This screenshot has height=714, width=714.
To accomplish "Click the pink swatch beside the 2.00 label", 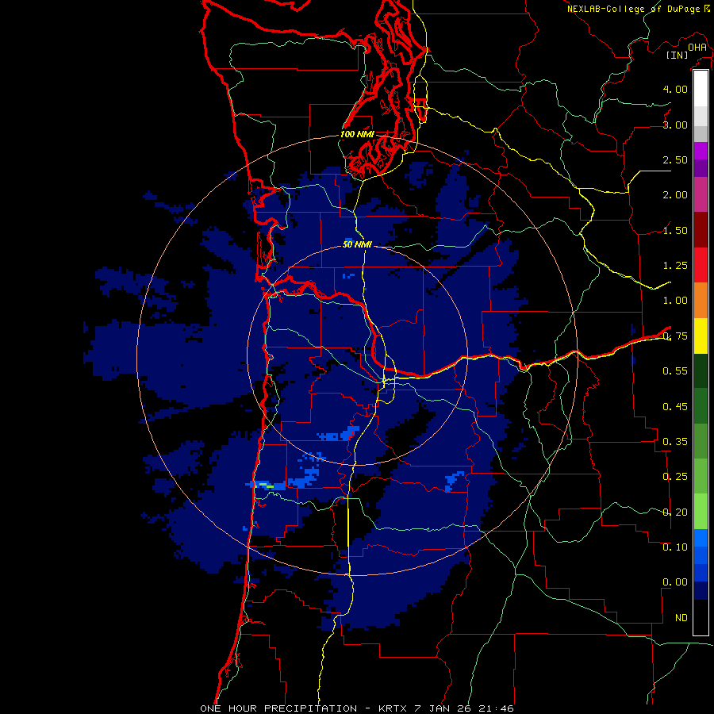I will point(701,194).
